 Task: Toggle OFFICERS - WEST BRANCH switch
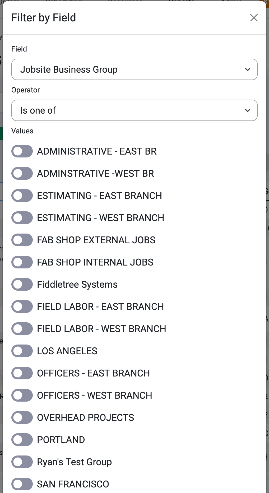(22, 395)
